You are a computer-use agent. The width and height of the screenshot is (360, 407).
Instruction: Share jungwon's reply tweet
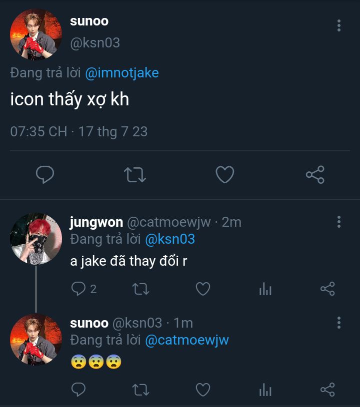327,289
